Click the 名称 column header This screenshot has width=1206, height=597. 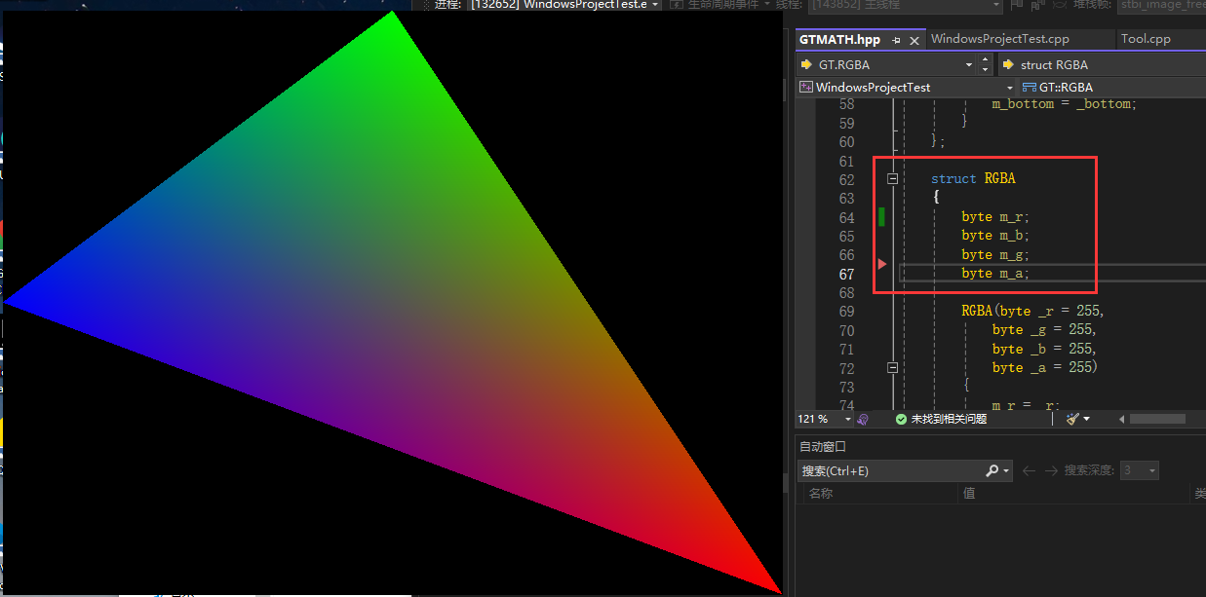tap(821, 494)
